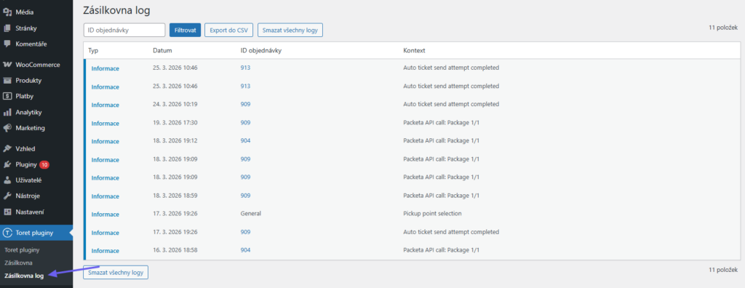
Task: Open order 909 link dated 18. 3. 2026 18:59
Action: click(245, 196)
